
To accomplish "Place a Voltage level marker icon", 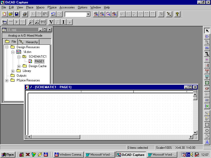I will 31,22.
